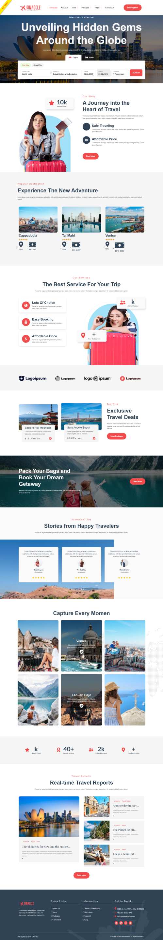Expand the Pages menu dropdown
This screenshot has width=163, height=940.
(98, 8)
